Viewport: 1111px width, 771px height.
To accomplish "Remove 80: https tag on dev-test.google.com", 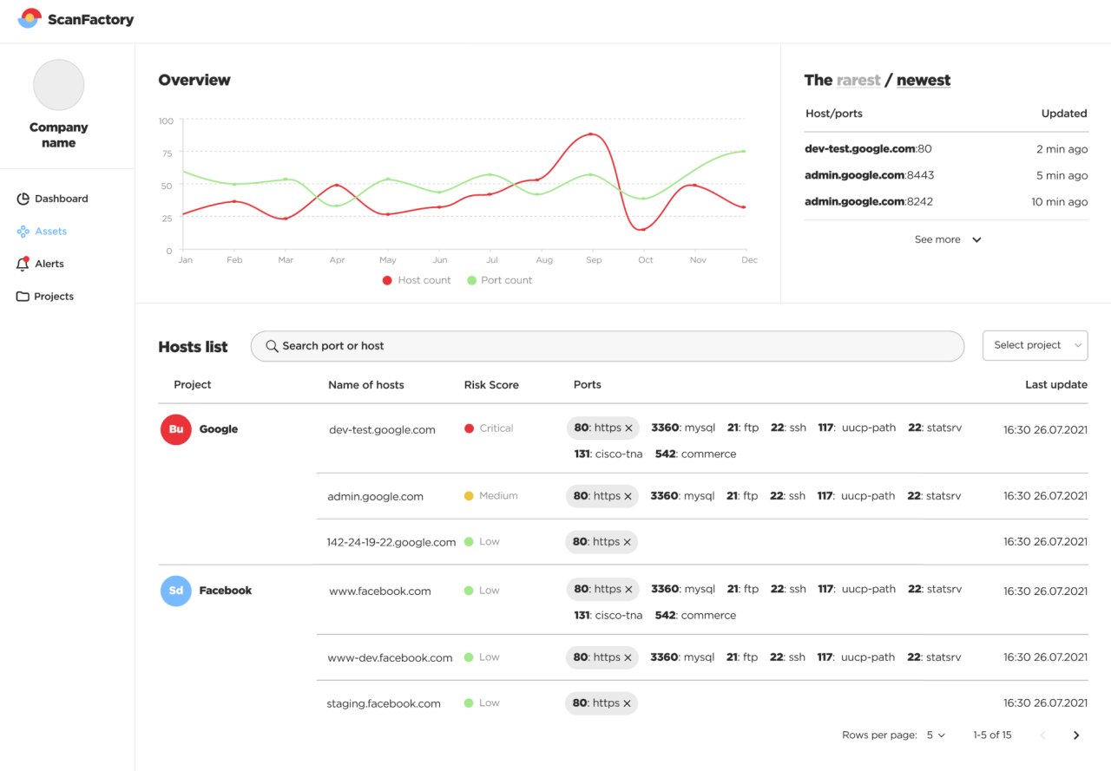I will [628, 428].
